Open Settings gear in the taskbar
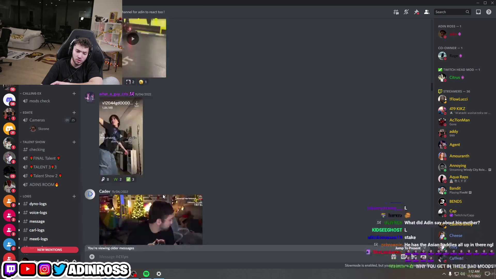This screenshot has height=279, width=496. click(x=159, y=274)
